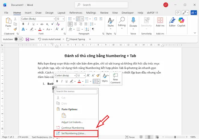Viewport: 199px width, 139px height.
Task: Click the Search the menus field
Action: tap(76, 91)
